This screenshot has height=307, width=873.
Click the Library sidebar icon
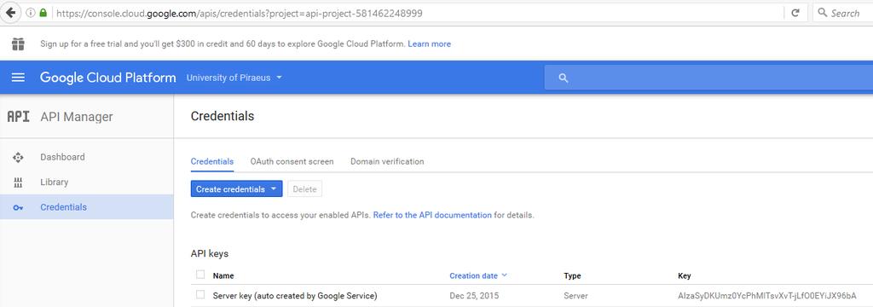tap(18, 182)
